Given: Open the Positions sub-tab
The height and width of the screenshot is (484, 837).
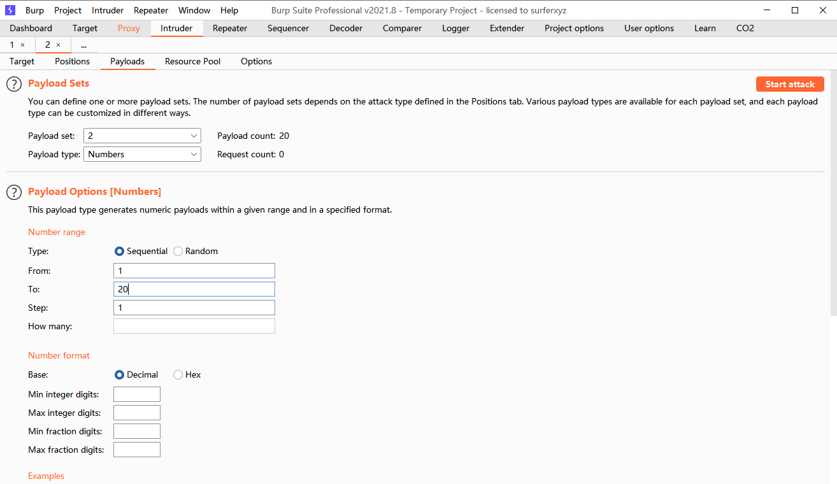Looking at the screenshot, I should coord(72,61).
